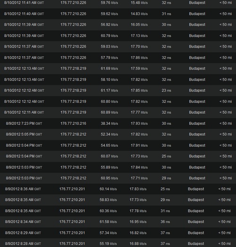Image resolution: width=236 pixels, height=247 pixels.
Task: Click the 8/9/2012 8:36 AM timestamp
Action: point(23,189)
